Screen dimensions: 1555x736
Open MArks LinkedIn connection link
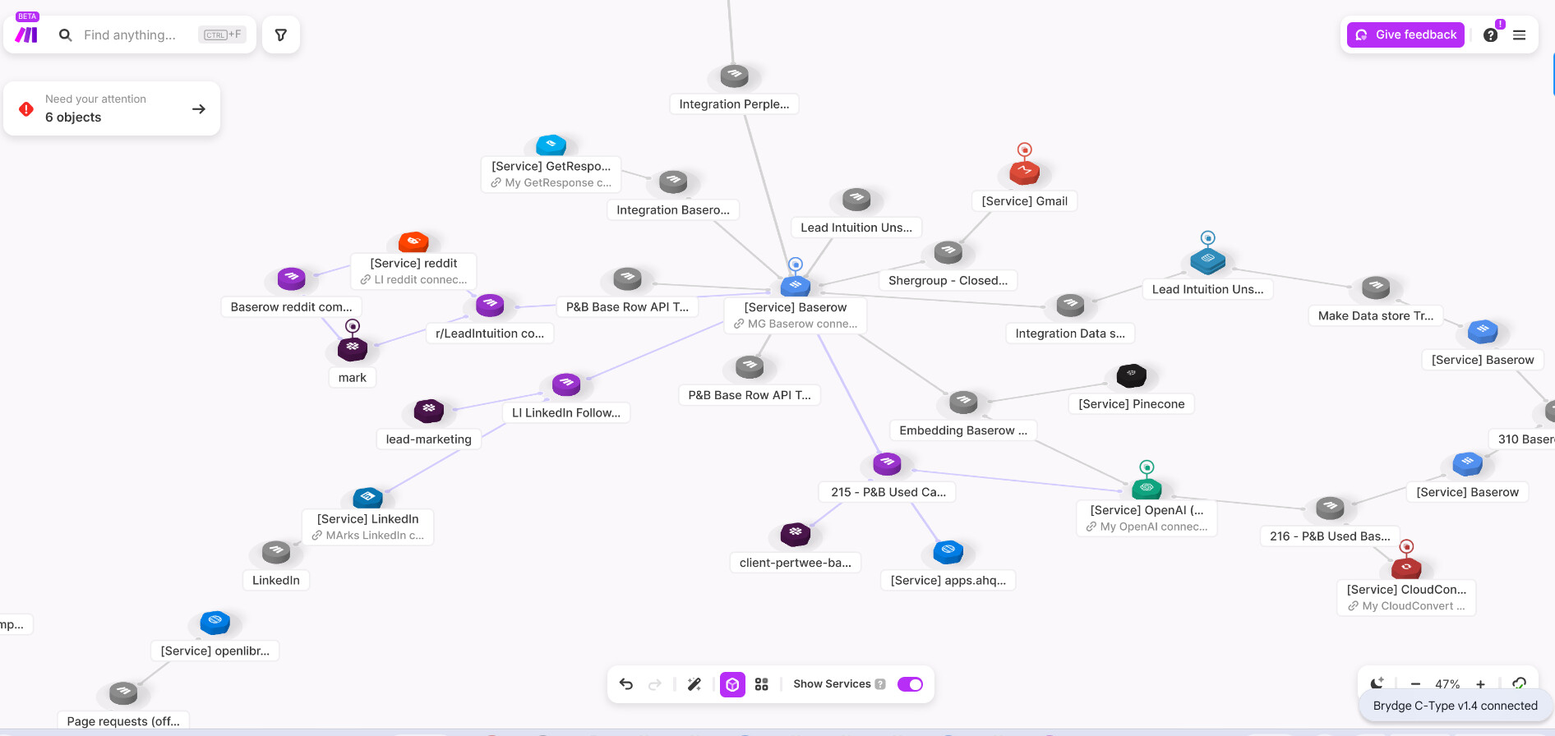pyautogui.click(x=367, y=535)
